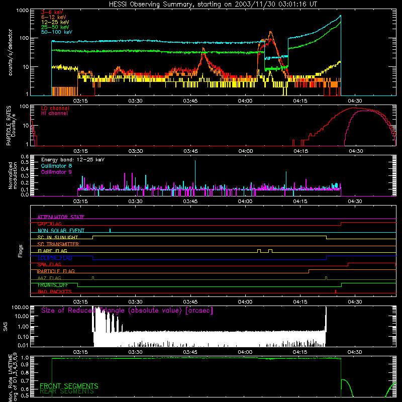
Task: Select the 'Collimator 8' legend entry
Action: pyautogui.click(x=56, y=166)
